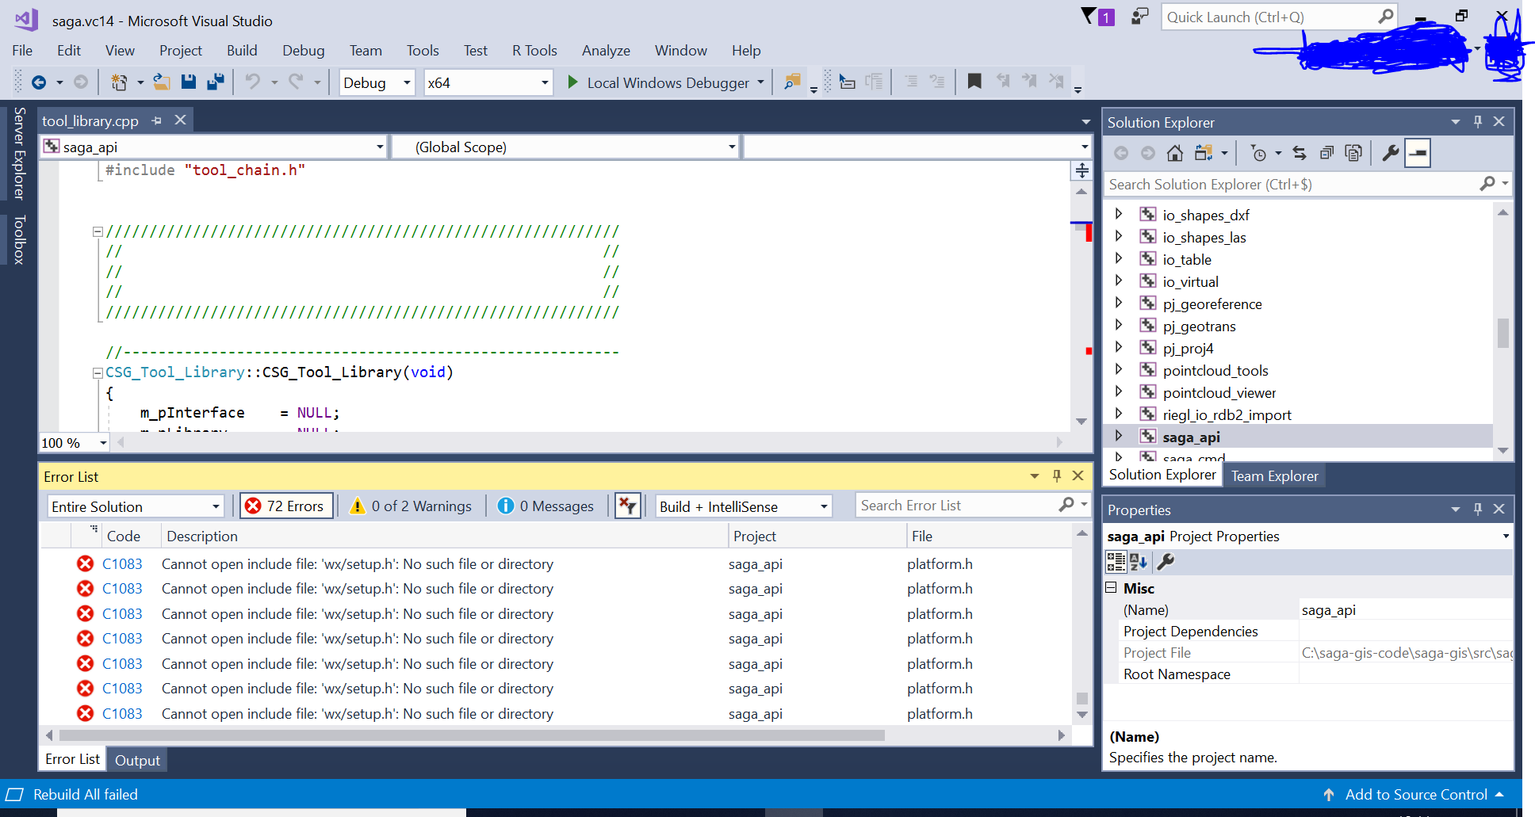Click the Home icon in Solution Explorer
This screenshot has width=1535, height=817.
tap(1175, 153)
